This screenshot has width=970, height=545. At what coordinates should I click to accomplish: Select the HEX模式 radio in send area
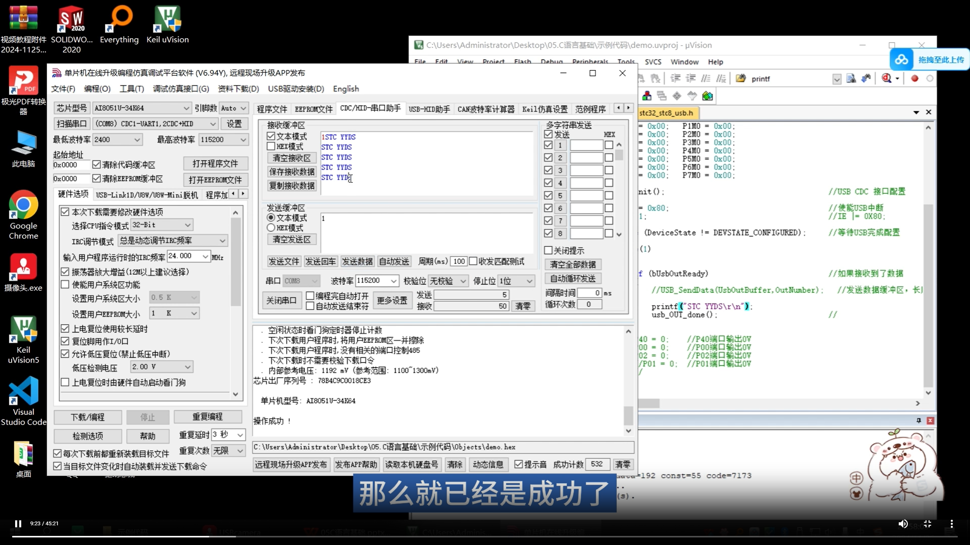[x=270, y=227]
